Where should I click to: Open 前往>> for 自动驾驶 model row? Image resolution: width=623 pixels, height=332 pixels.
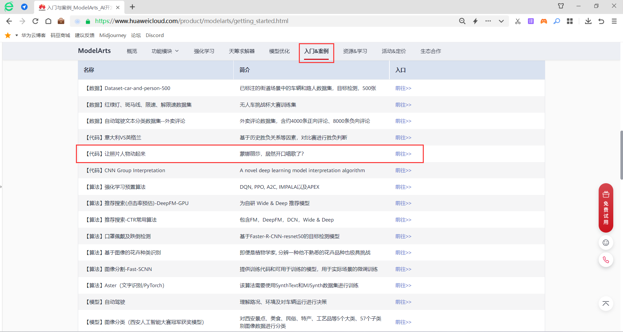[x=403, y=302]
